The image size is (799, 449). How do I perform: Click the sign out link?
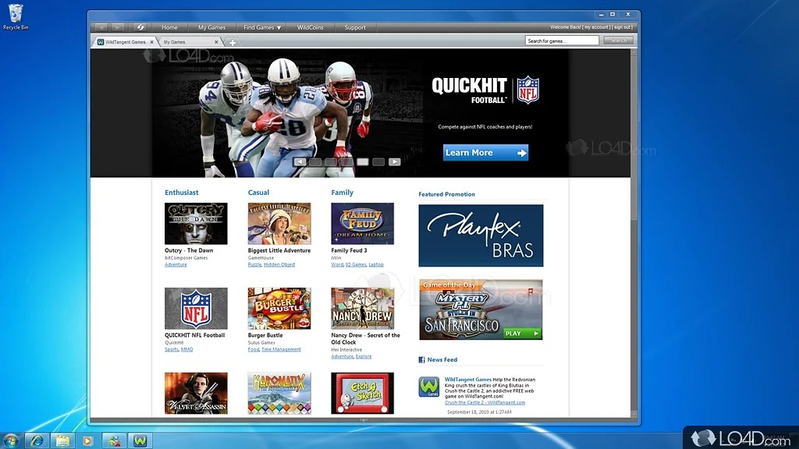point(622,27)
